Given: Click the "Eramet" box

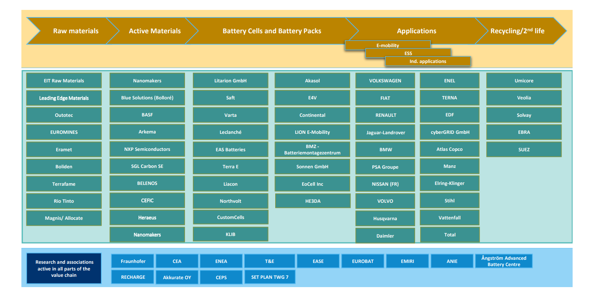Looking at the screenshot, I should [64, 150].
